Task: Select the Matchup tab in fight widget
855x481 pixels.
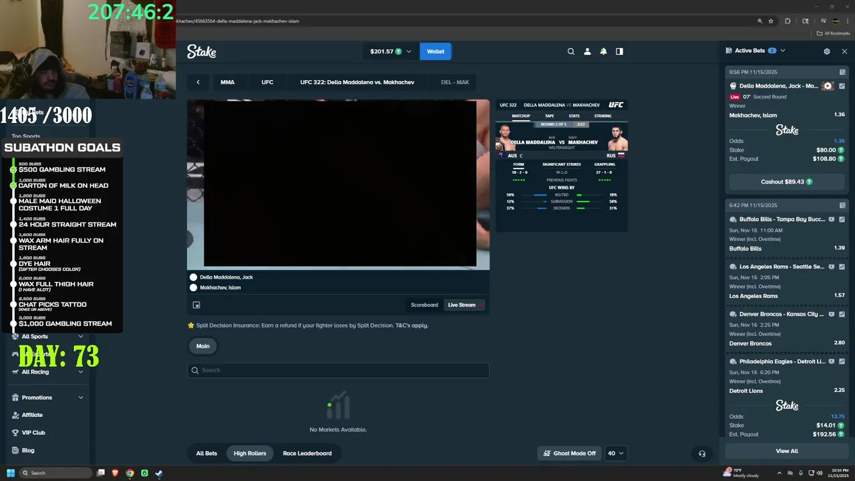Action: tap(521, 116)
